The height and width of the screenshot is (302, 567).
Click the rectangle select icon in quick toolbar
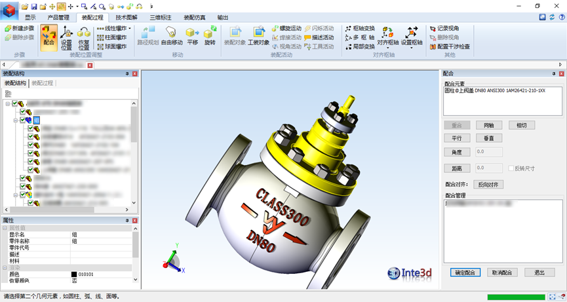[84, 7]
